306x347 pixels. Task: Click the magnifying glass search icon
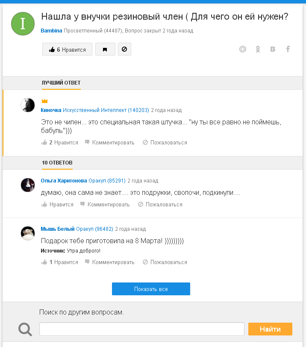pyautogui.click(x=25, y=329)
